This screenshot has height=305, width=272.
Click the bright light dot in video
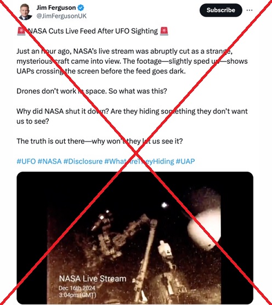click(165, 205)
